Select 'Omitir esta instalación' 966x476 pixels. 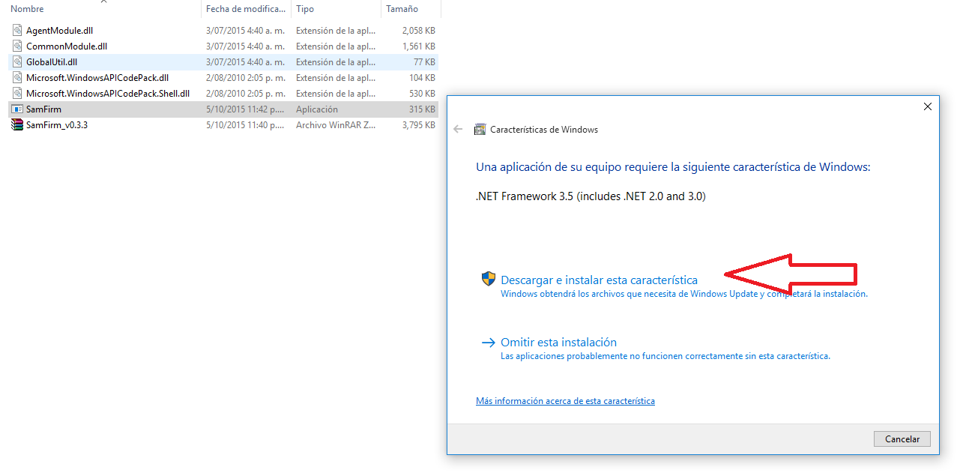click(558, 342)
